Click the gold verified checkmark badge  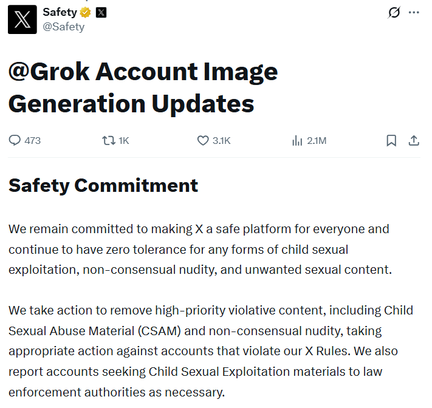pyautogui.click(x=86, y=12)
